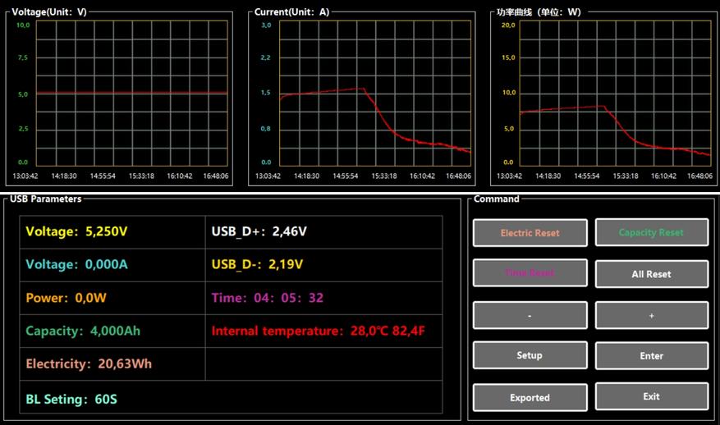720x425 pixels.
Task: Click the 16:48:06 time label under Current chart
Action: (458, 176)
